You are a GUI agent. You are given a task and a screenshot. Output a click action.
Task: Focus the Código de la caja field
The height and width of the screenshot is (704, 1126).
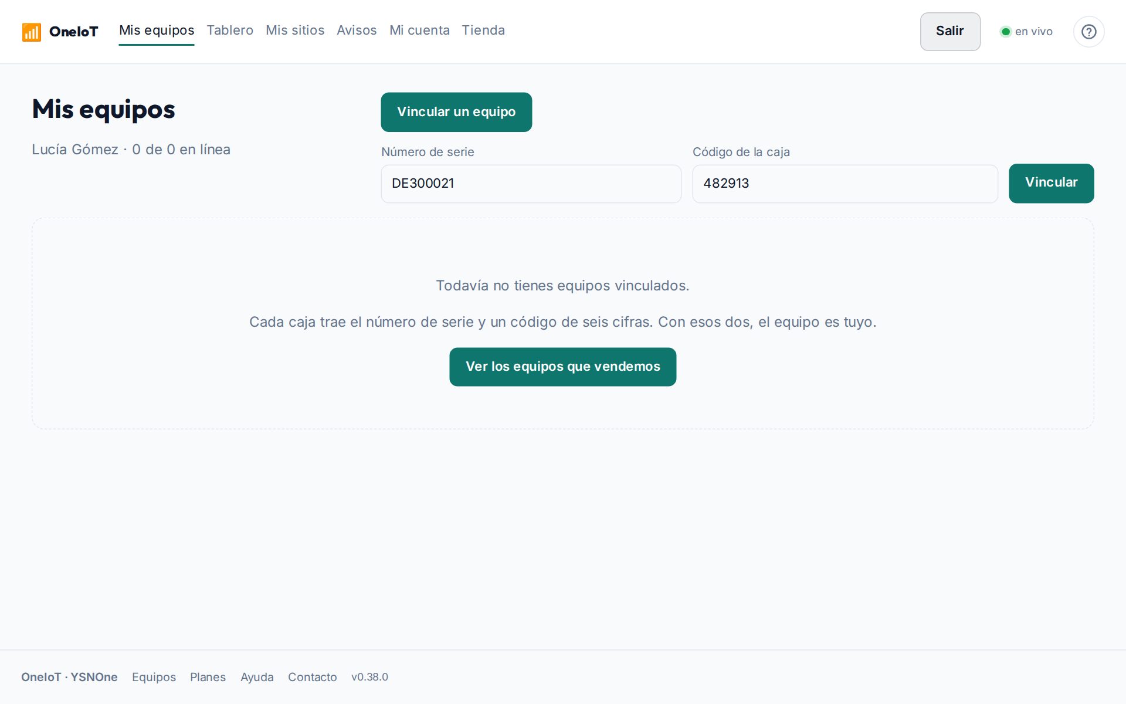(x=844, y=184)
